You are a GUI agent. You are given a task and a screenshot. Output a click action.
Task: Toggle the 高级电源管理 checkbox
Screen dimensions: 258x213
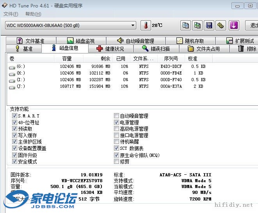coord(116,129)
